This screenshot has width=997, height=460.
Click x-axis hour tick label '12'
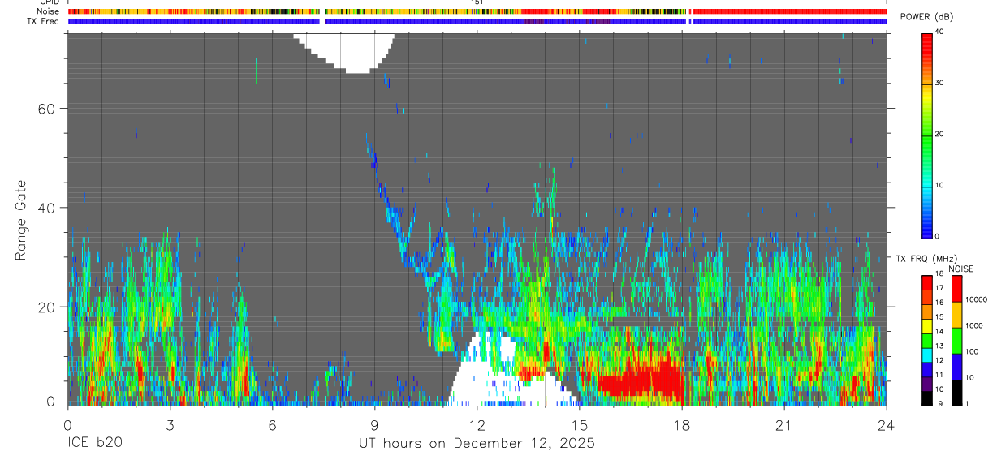(x=477, y=426)
